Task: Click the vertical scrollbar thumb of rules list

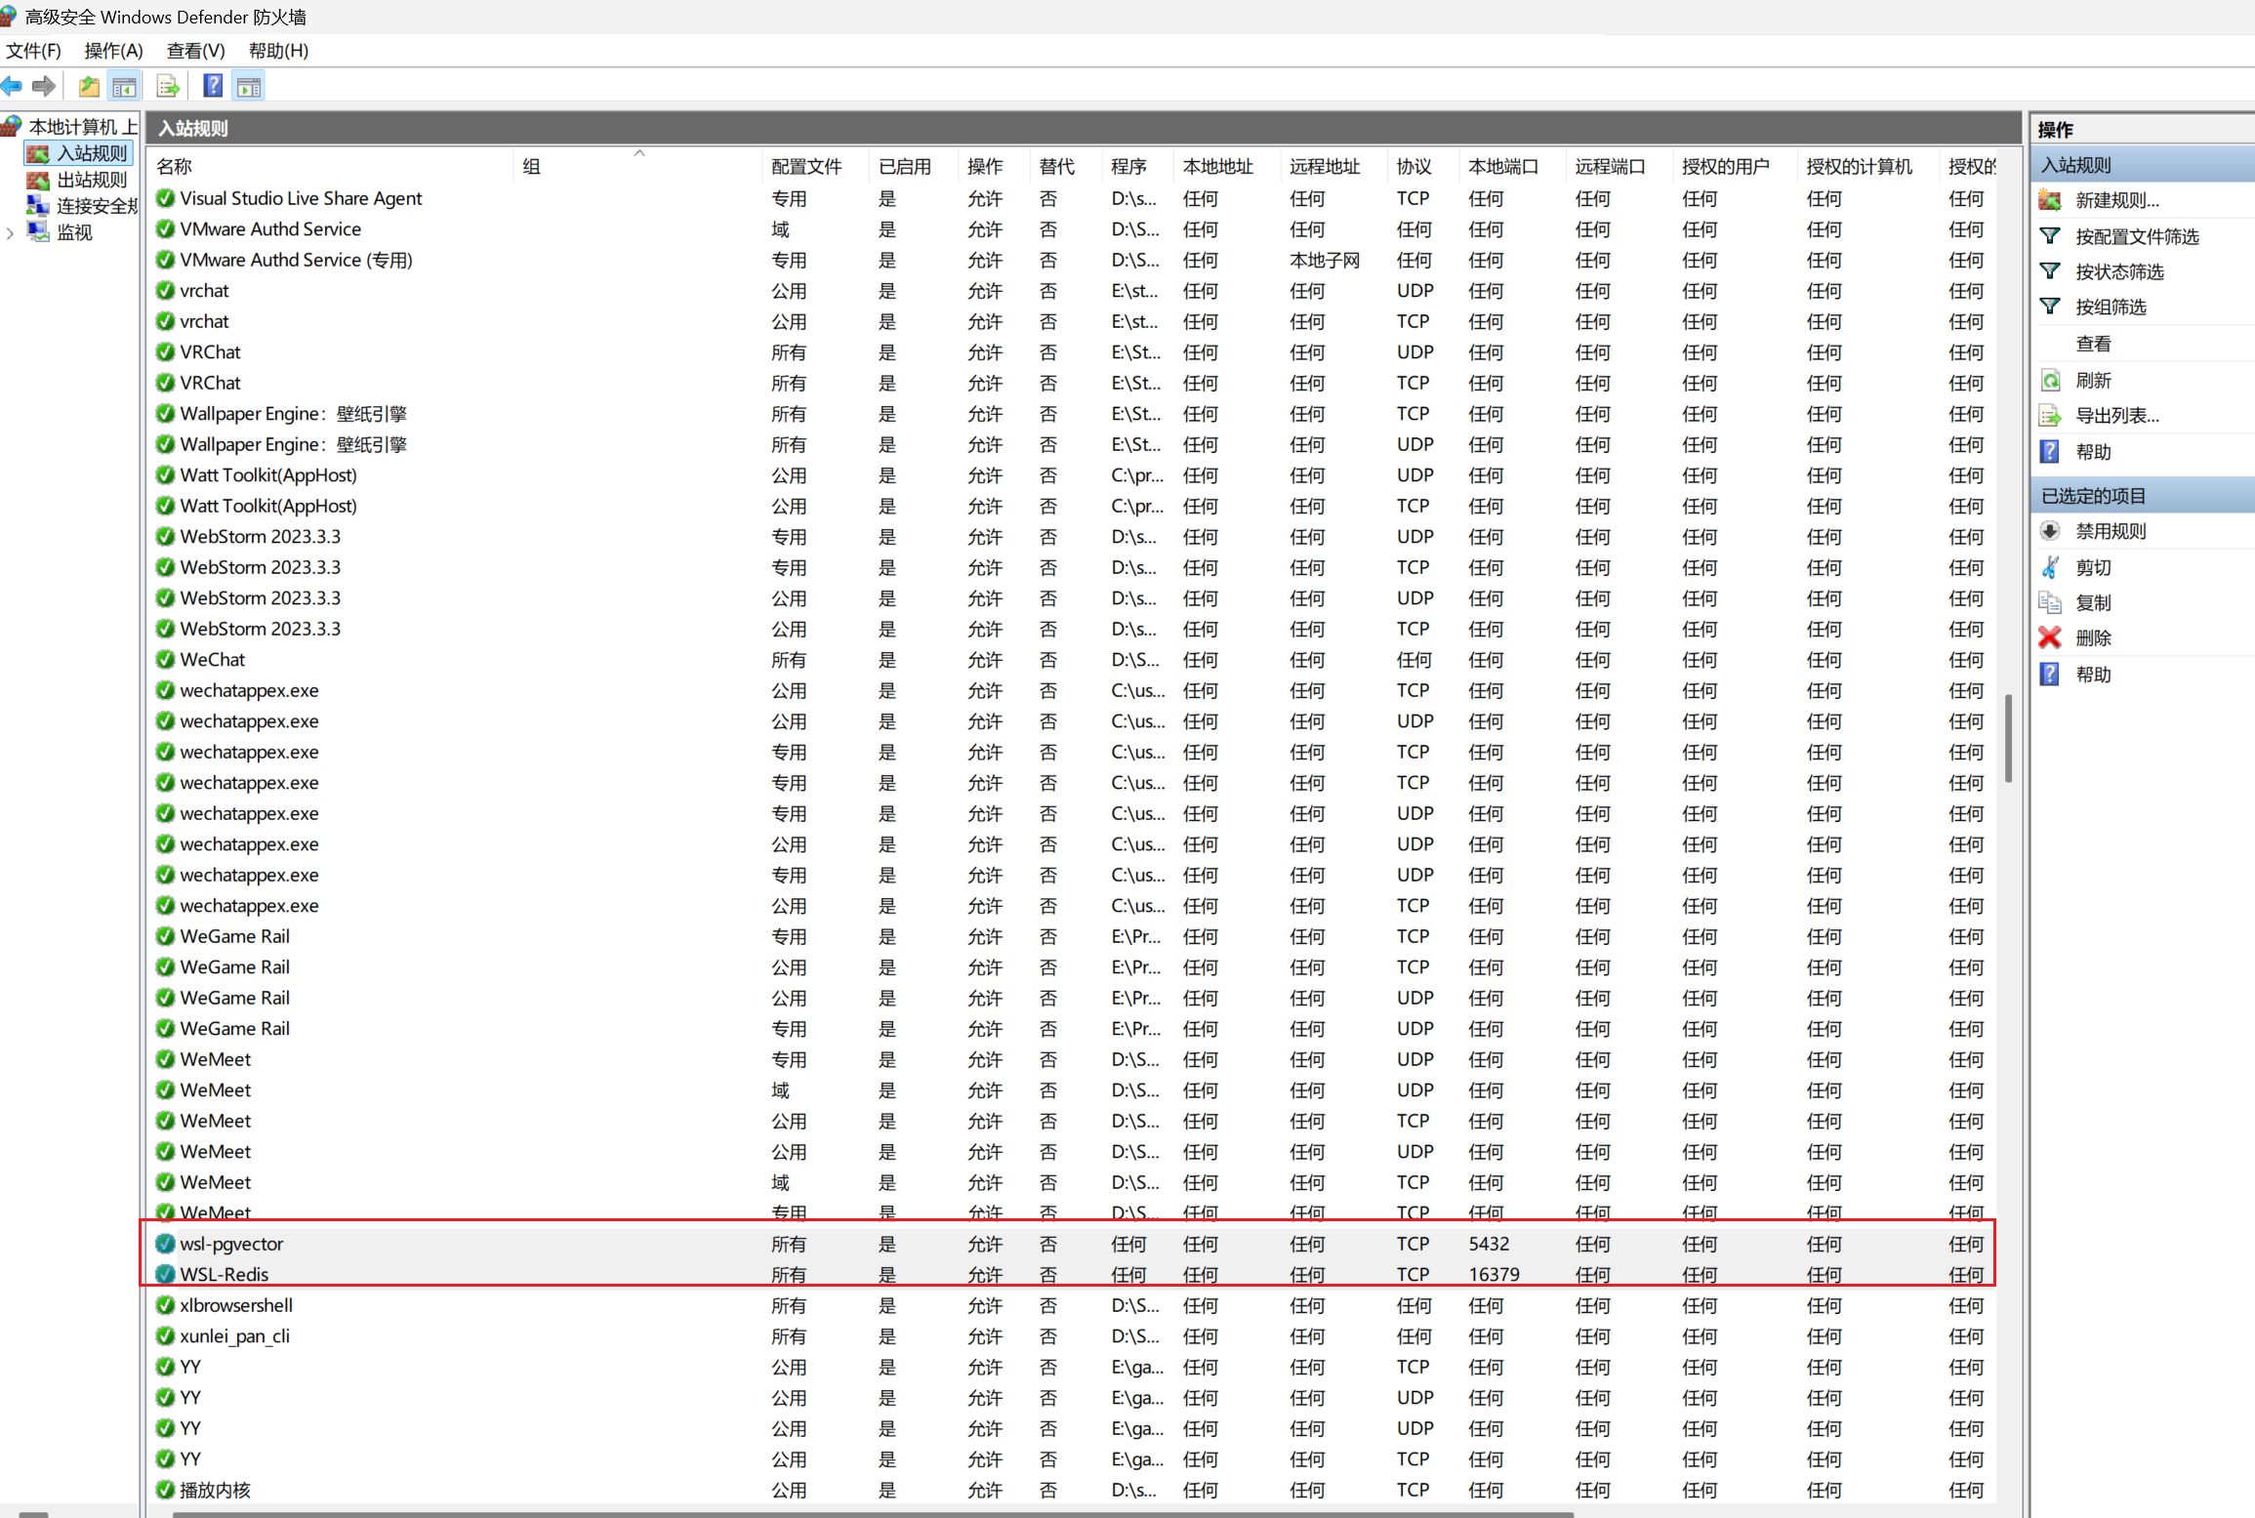Action: [x=2008, y=738]
